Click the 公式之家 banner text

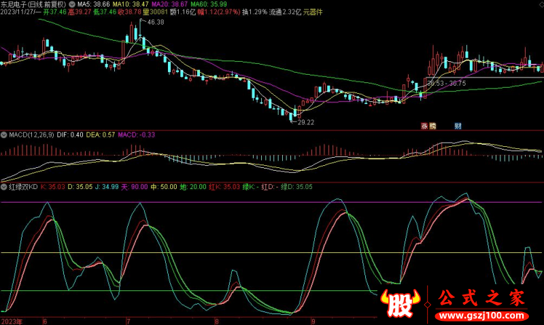pos(482,298)
